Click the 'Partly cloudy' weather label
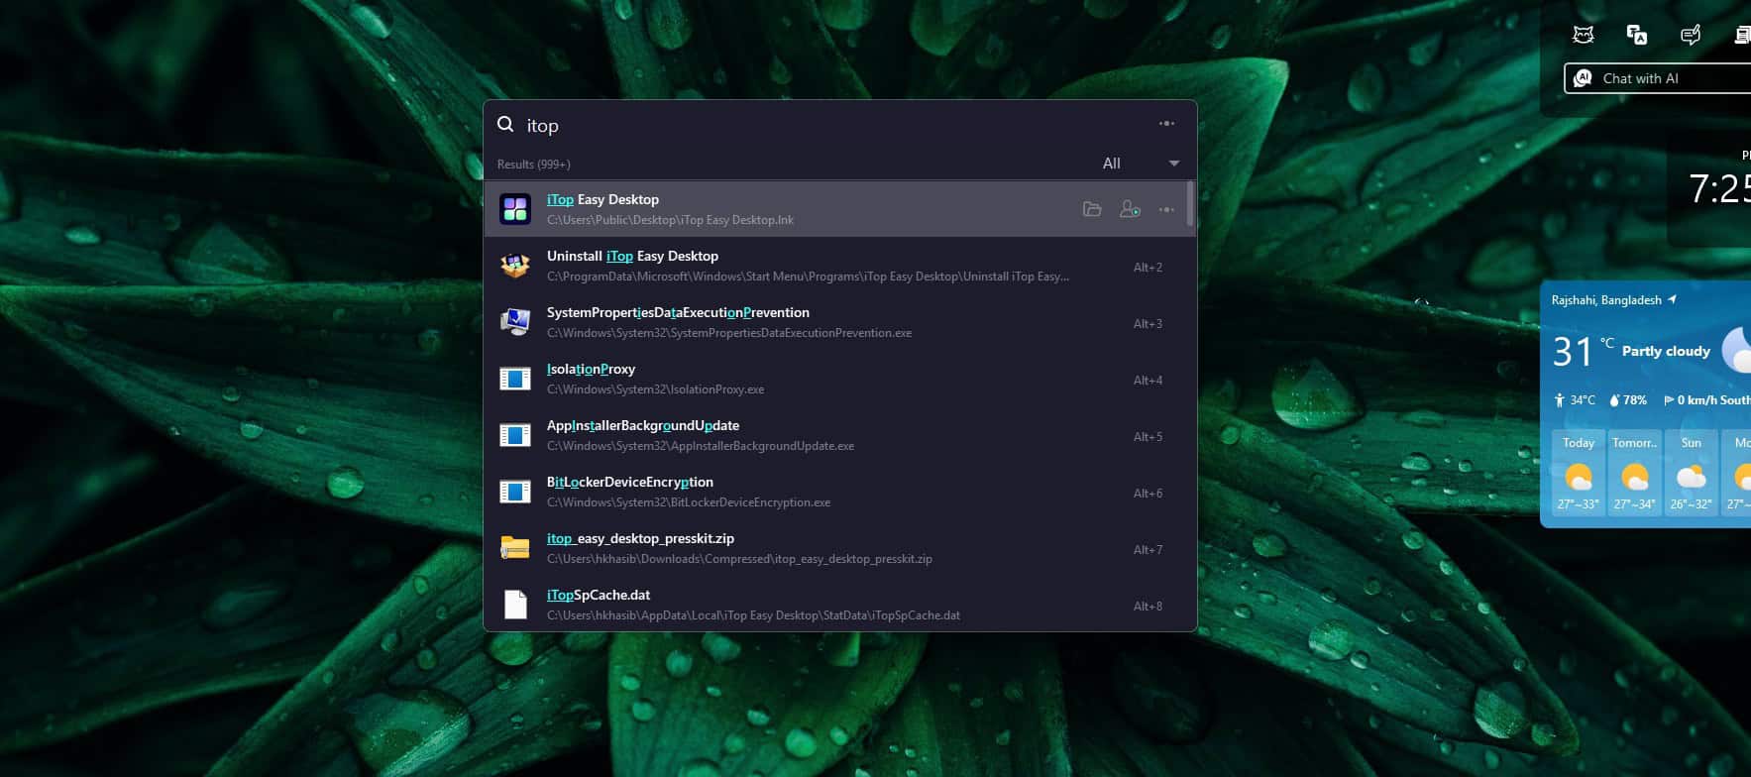Screen dimensions: 1751x777 pyautogui.click(x=1666, y=351)
